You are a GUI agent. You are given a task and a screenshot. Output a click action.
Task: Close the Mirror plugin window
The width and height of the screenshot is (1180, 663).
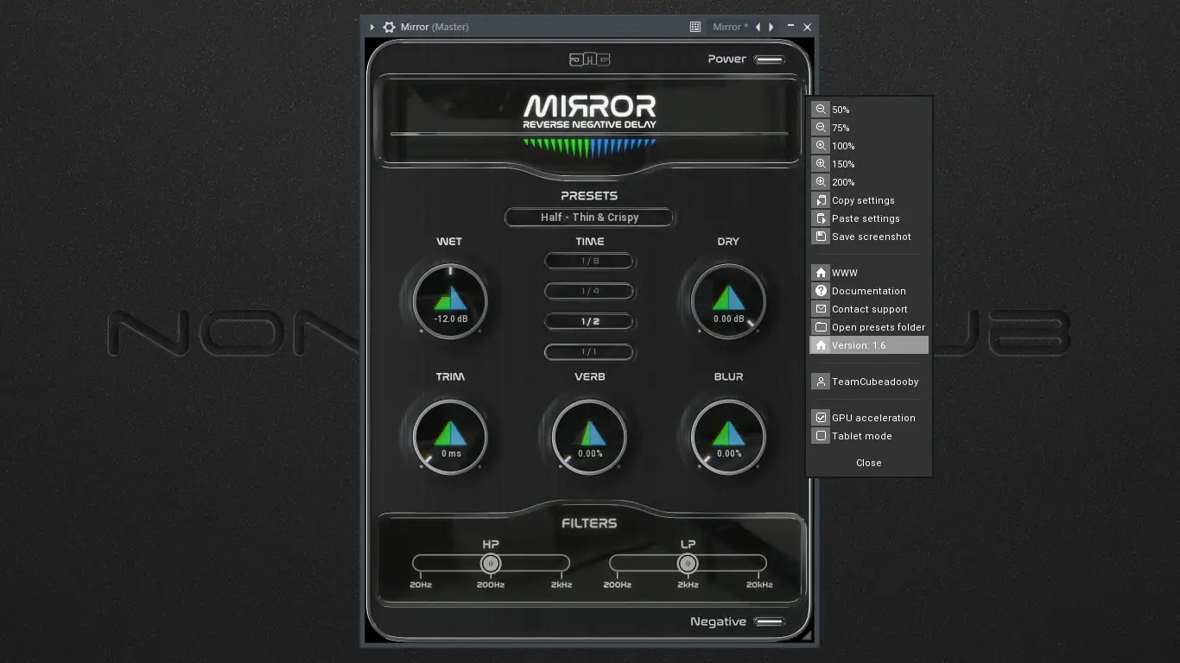[x=807, y=27]
